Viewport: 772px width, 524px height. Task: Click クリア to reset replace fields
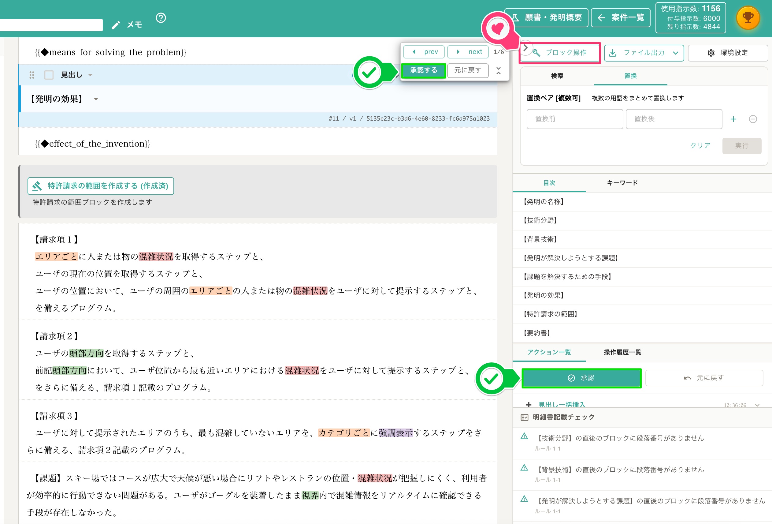click(700, 146)
